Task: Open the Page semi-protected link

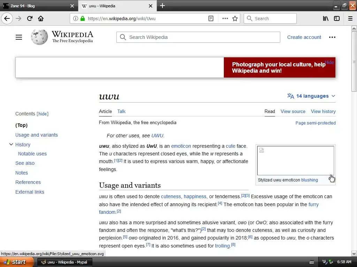Action: pos(316,123)
